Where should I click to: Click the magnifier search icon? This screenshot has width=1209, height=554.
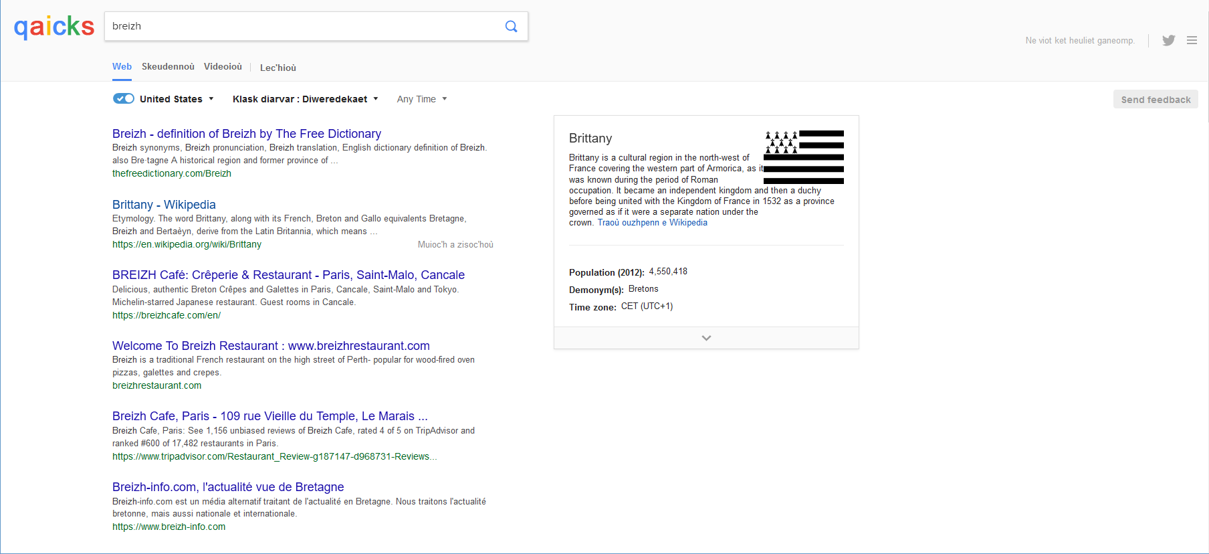click(511, 26)
